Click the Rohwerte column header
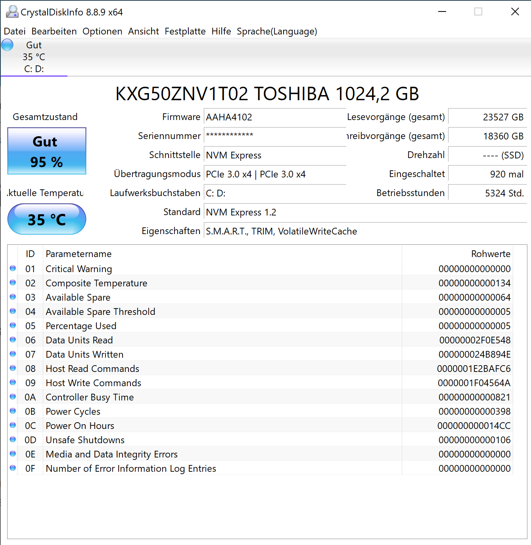This screenshot has width=531, height=545. coord(490,253)
